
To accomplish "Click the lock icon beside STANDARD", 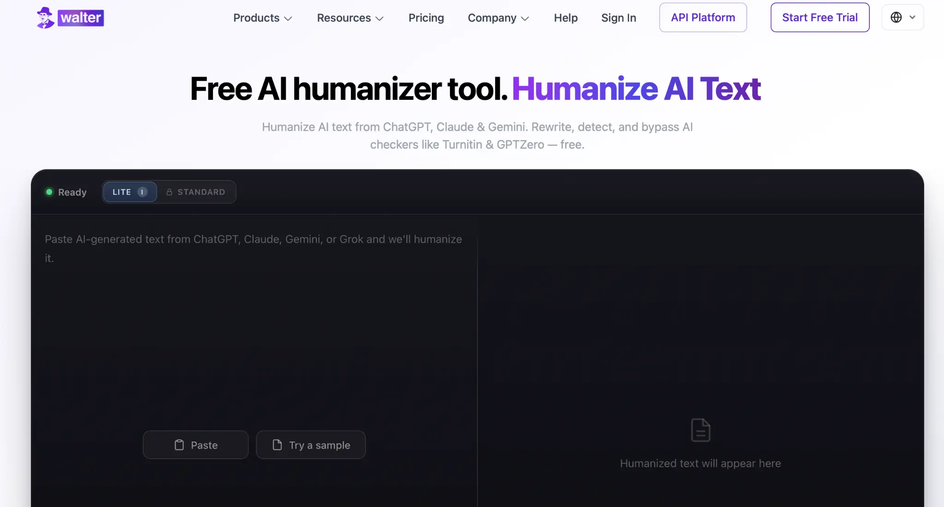I will [x=169, y=192].
